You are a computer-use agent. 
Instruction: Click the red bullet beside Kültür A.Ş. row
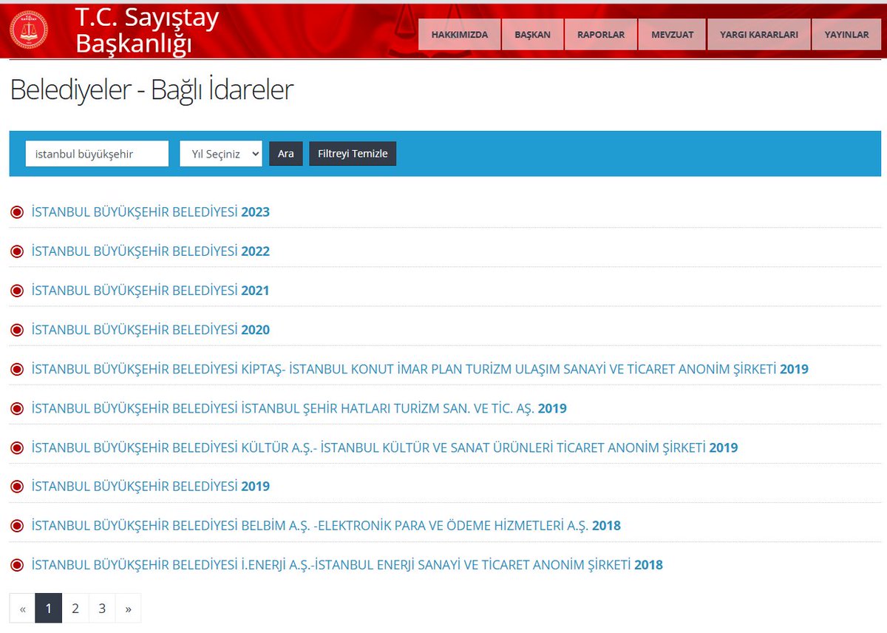[17, 447]
